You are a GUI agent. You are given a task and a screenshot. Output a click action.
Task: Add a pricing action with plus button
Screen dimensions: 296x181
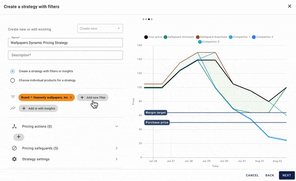coord(19,137)
